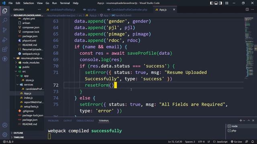The height and width of the screenshot is (144, 257).
Task: Open the Help menu
Action: [75, 3]
